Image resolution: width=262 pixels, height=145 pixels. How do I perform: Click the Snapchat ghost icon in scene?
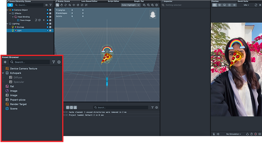pos(153,15)
